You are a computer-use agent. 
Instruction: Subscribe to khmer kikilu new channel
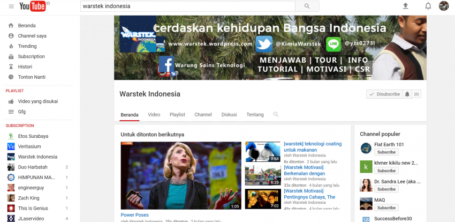(x=386, y=171)
